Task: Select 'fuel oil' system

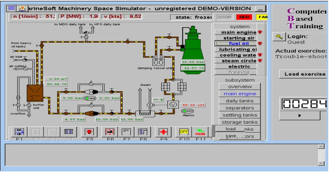Action: tap(236, 43)
